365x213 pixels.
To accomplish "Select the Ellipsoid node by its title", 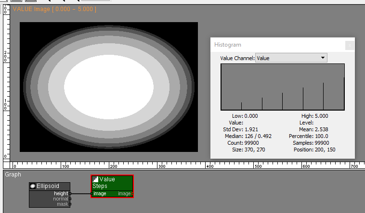I will [49, 186].
